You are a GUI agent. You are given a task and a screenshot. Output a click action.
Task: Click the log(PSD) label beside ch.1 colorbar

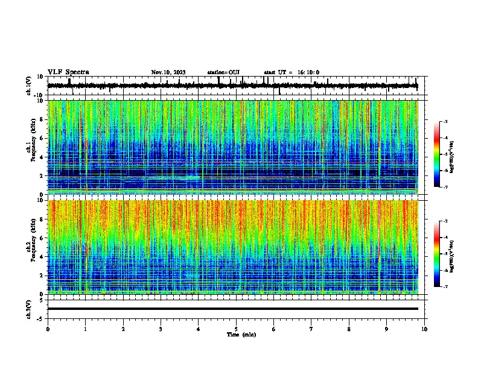click(451, 157)
